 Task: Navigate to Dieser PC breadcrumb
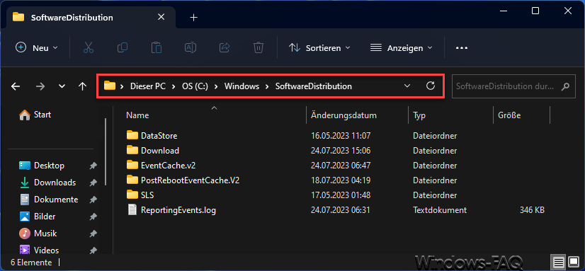148,86
